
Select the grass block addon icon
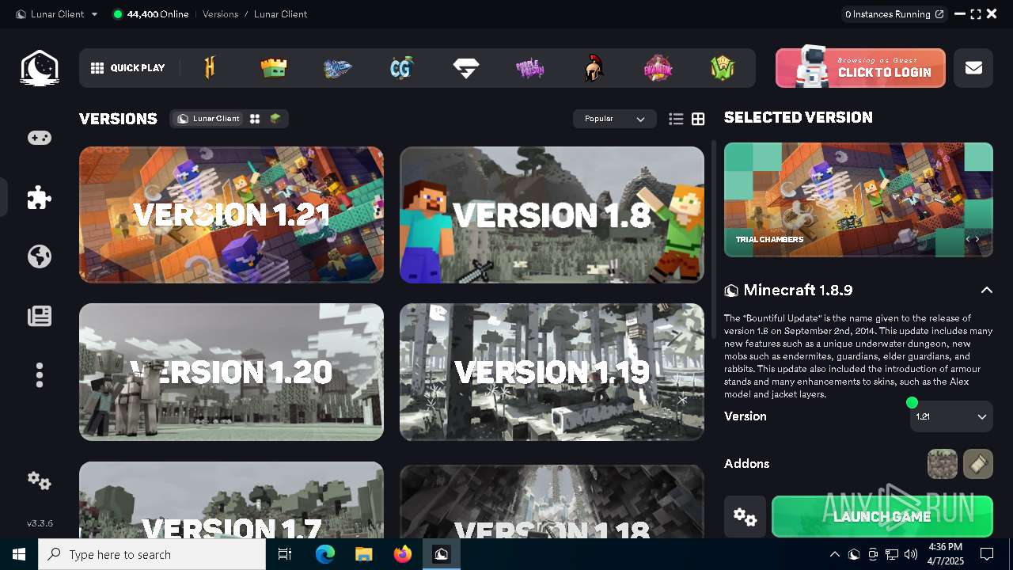[x=943, y=464]
